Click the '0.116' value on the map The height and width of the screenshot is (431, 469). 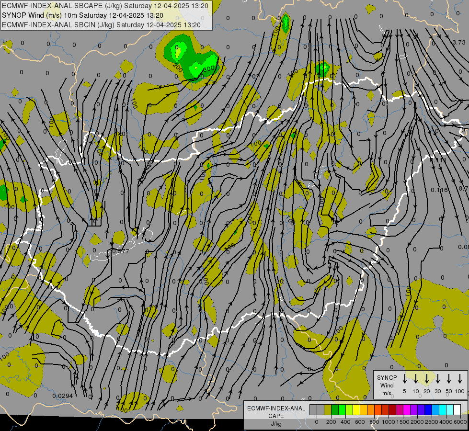tap(439, 190)
